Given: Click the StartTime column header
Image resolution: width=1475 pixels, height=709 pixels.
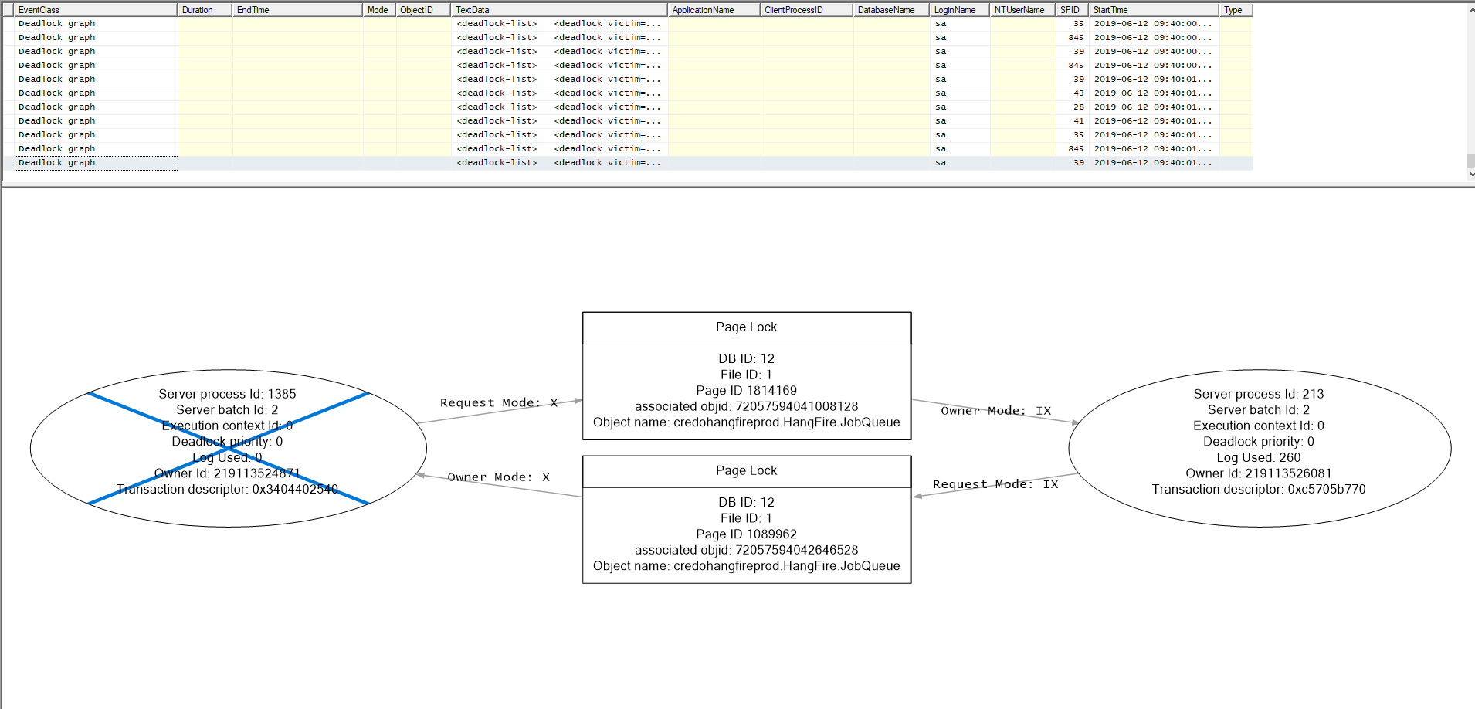Looking at the screenshot, I should pos(1151,9).
